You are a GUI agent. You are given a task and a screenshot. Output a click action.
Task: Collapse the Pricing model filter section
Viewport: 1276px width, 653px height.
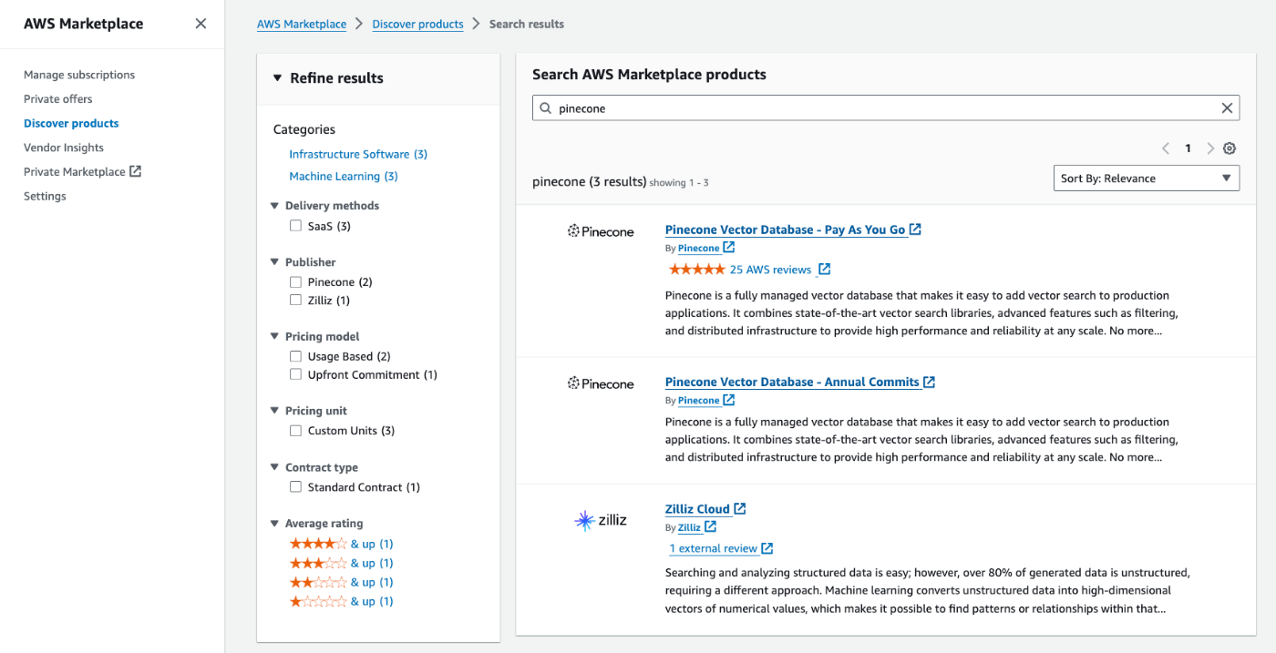pos(275,337)
